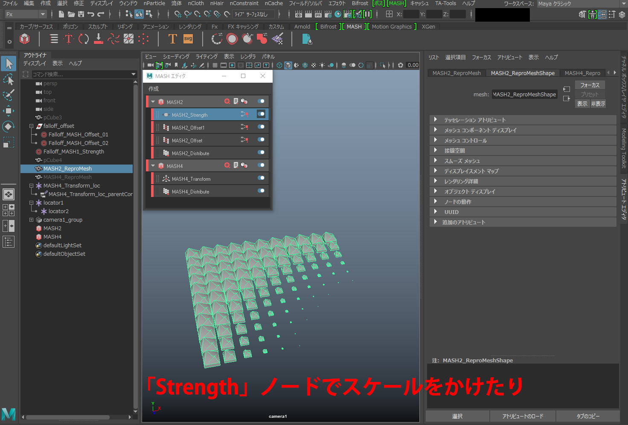Expand camera1_group in the Outliner
628x425 pixels.
click(31, 220)
